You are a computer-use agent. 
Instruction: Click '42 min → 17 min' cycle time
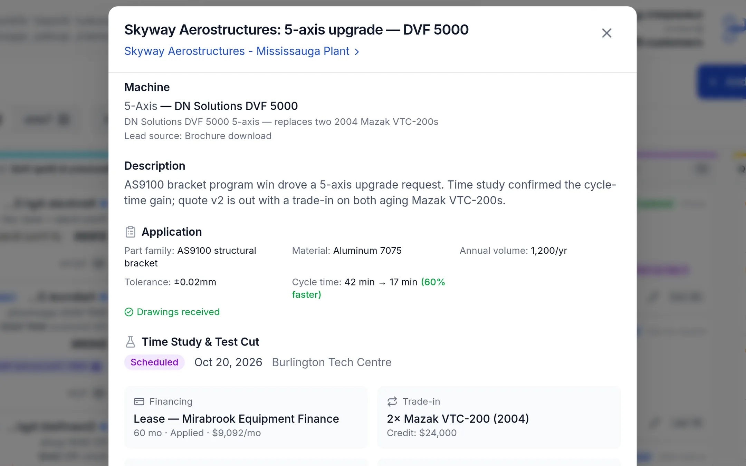tap(381, 282)
